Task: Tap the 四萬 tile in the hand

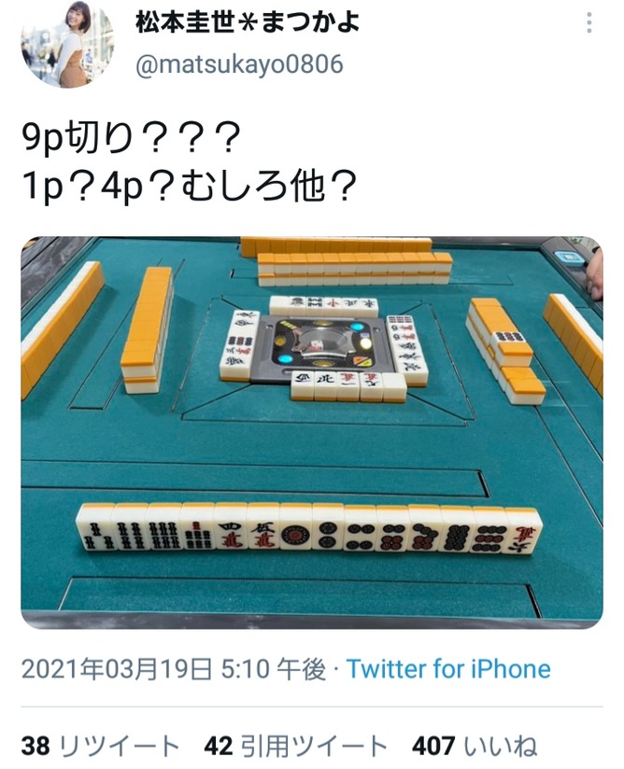Action: pyautogui.click(x=230, y=527)
